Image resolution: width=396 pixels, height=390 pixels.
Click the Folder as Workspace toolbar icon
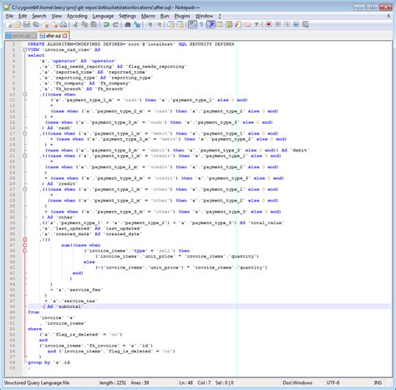(x=247, y=24)
